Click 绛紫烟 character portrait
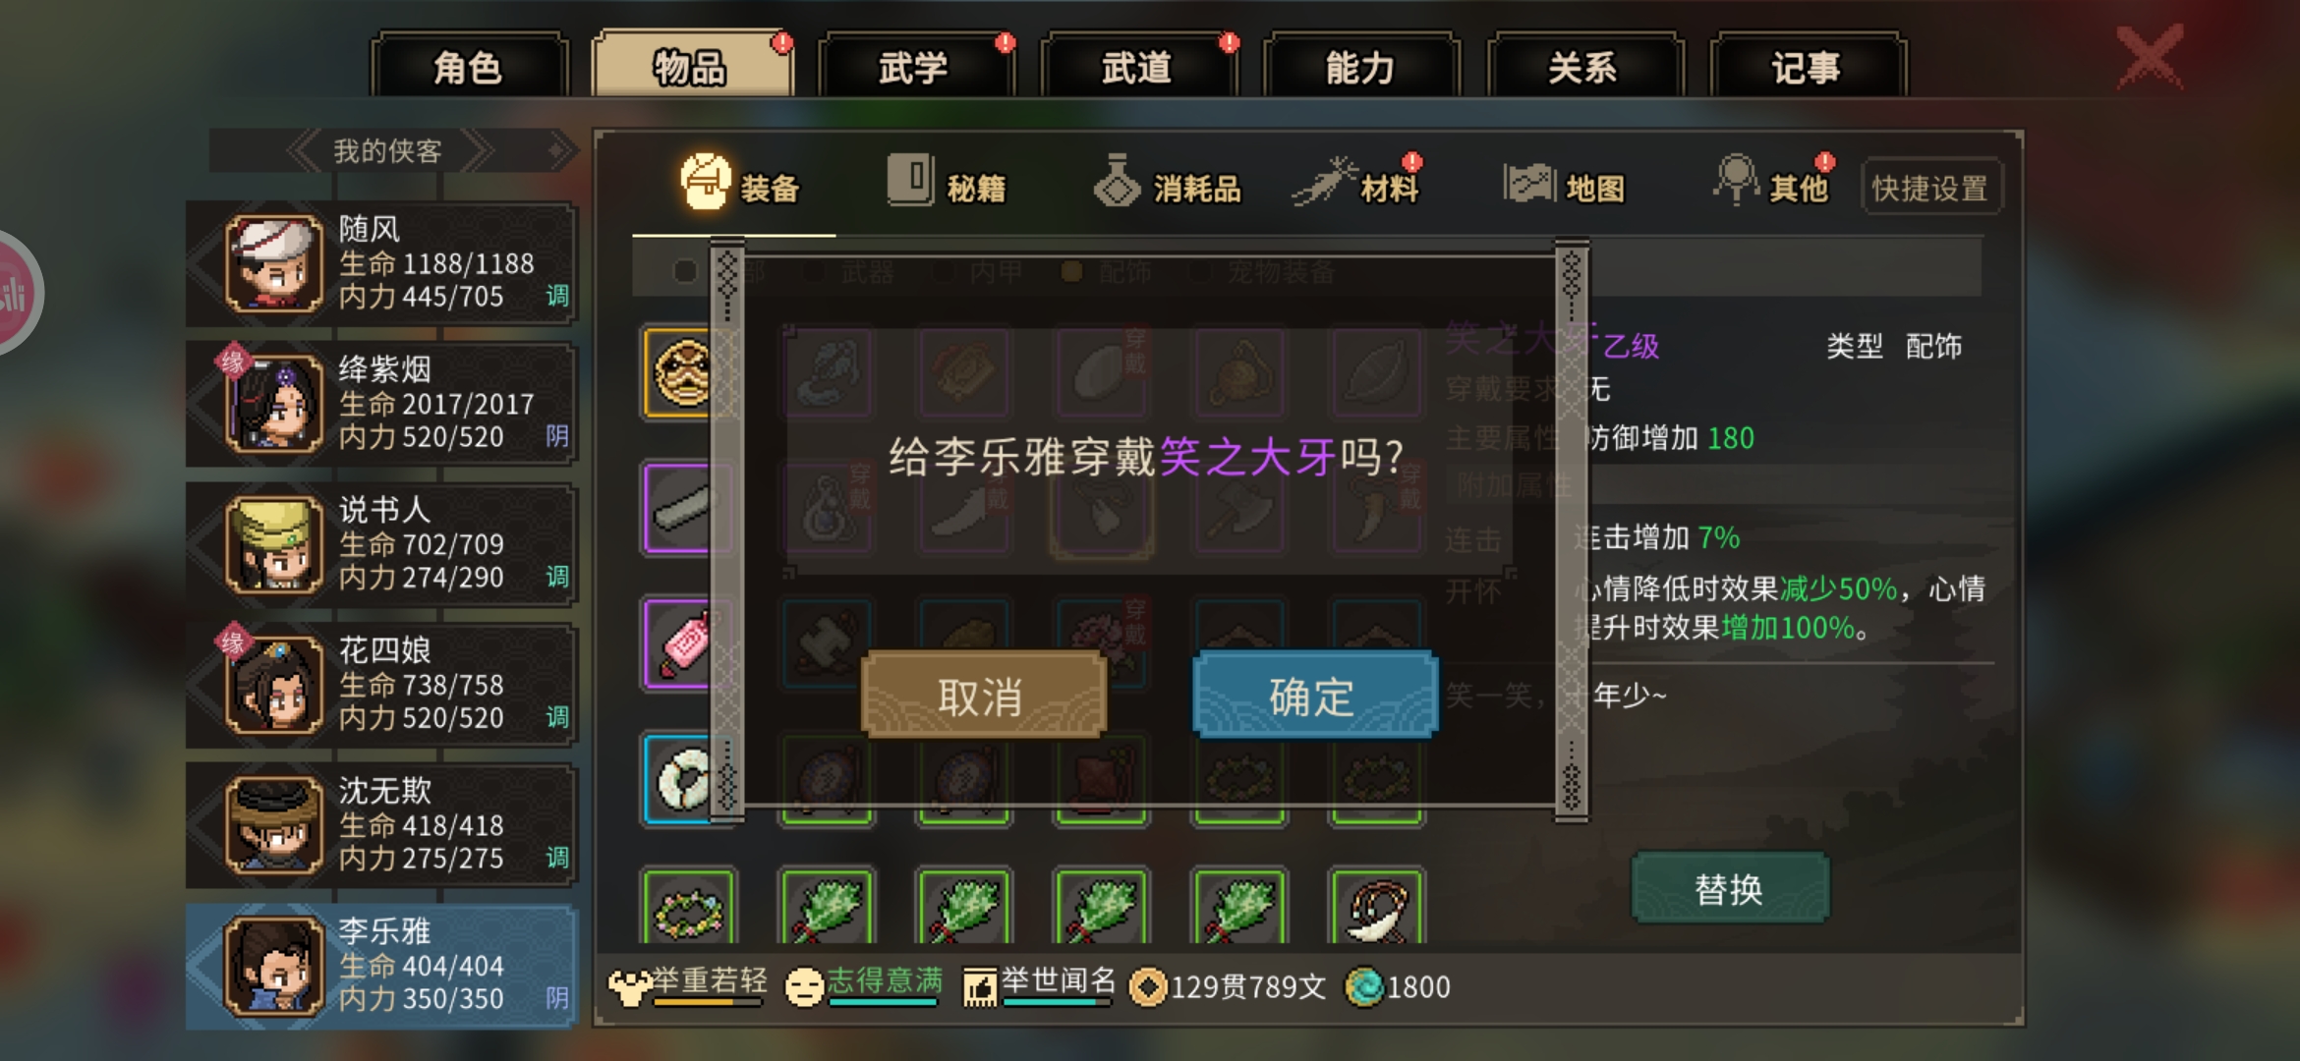Screen dimensions: 2300x1061 coord(274,404)
